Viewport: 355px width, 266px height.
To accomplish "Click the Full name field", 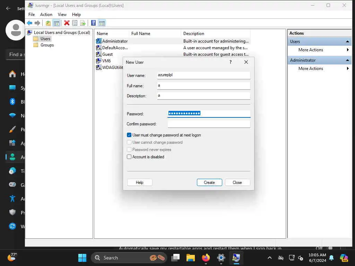I will pyautogui.click(x=204, y=86).
